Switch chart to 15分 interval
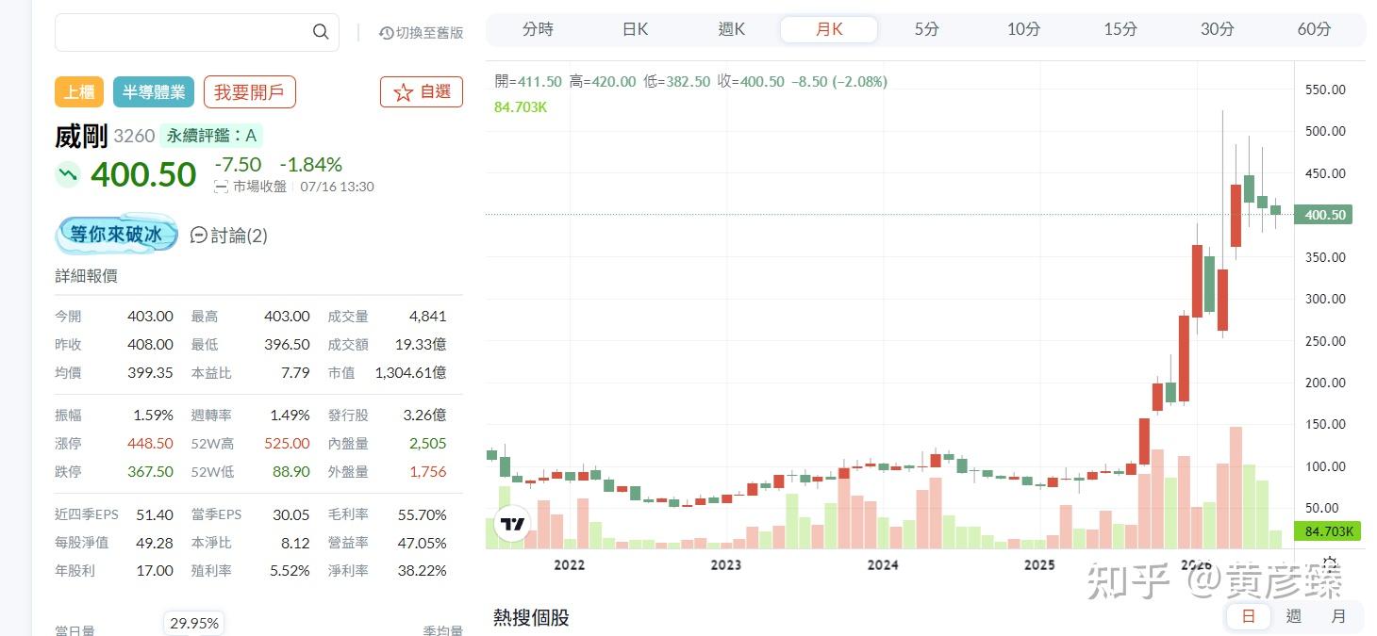1377x636 pixels. (1120, 29)
